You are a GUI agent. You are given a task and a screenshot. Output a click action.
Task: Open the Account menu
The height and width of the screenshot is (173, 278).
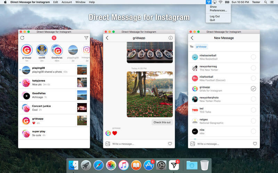67,2
